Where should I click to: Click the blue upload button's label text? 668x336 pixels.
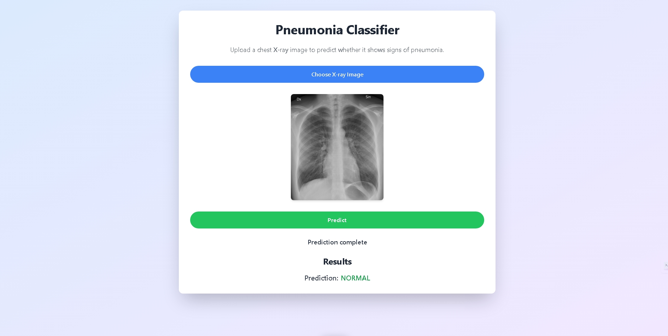pos(337,74)
